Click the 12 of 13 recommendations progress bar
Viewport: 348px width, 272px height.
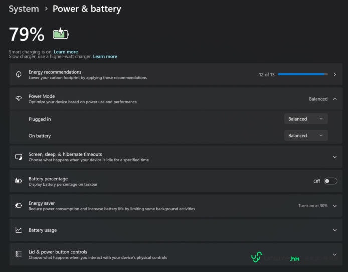tap(303, 74)
